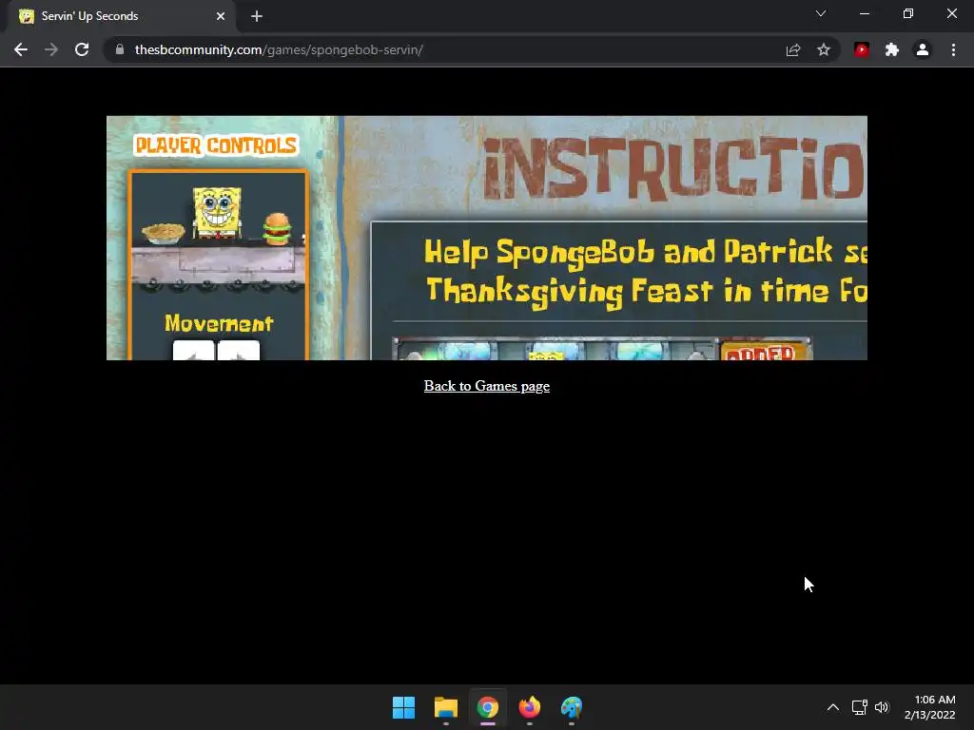Open Chrome three-dot menu
The image size is (974, 730).
tap(953, 49)
